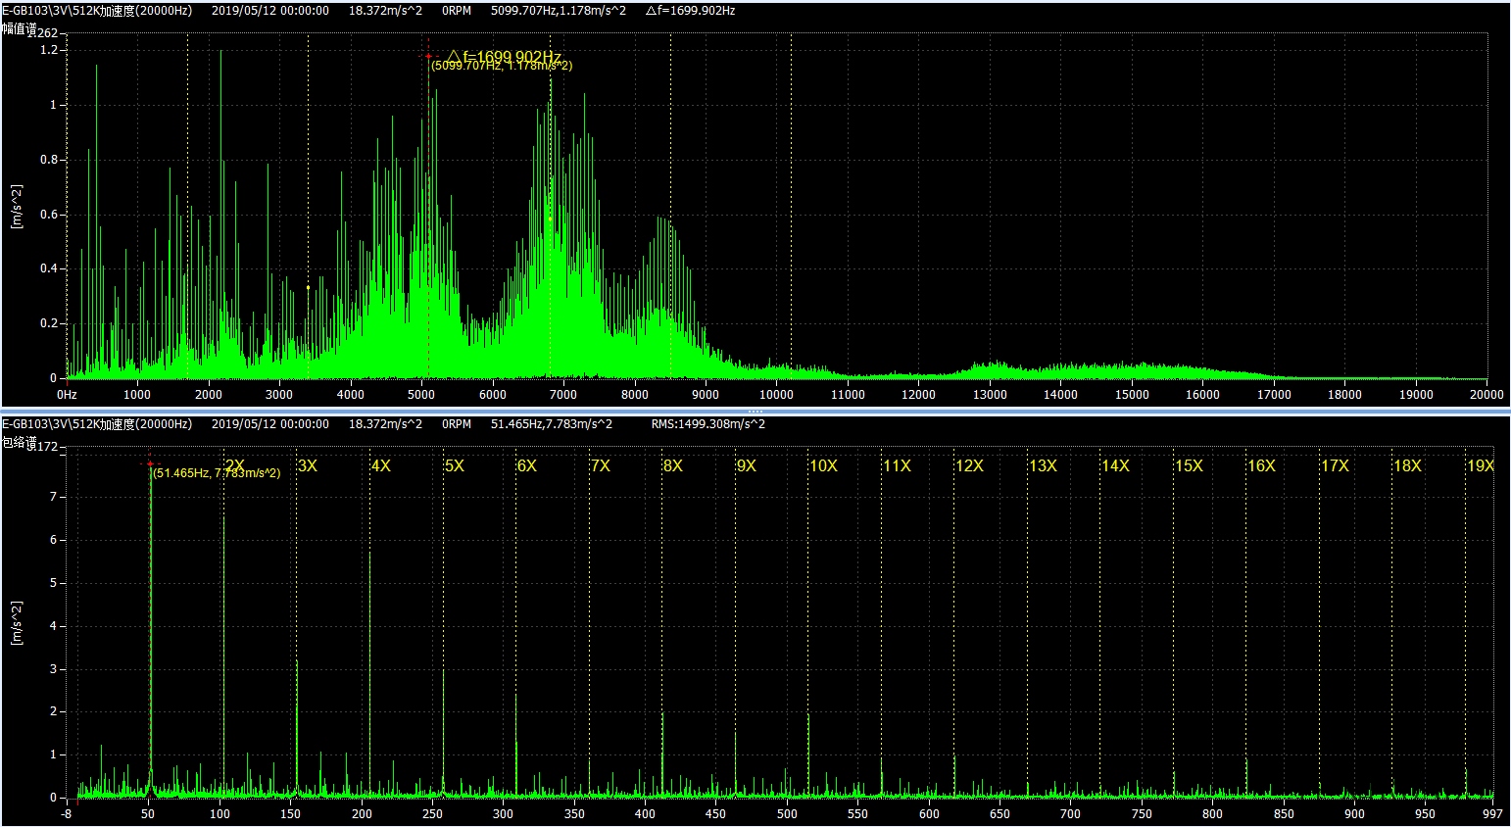Click the top chart's E-GB103 channel title
The width and height of the screenshot is (1511, 827).
coord(97,11)
